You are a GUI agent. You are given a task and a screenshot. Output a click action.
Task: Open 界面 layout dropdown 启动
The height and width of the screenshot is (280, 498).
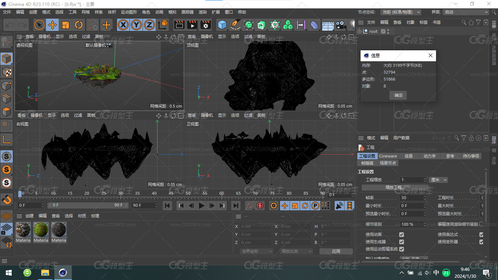pyautogui.click(x=466, y=12)
